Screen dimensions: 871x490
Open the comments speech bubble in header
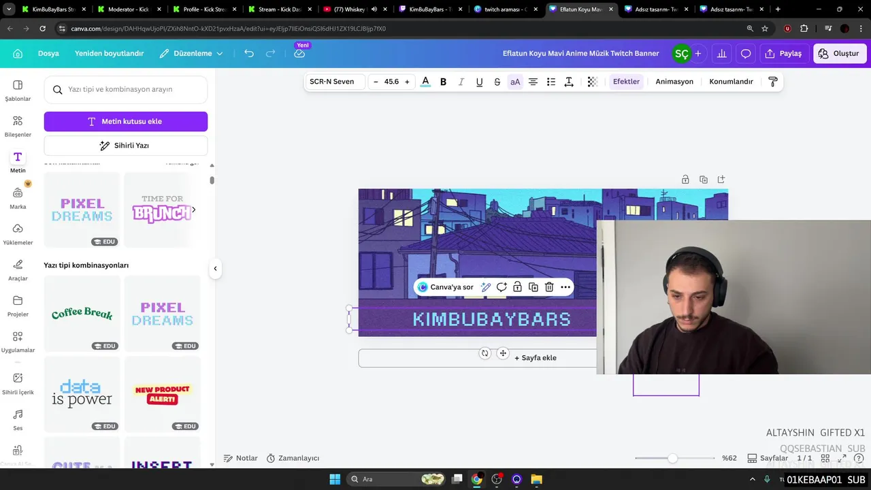(746, 53)
